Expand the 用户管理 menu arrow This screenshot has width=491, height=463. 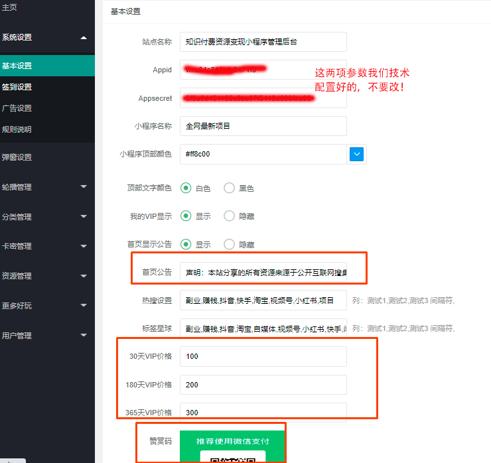coord(84,335)
